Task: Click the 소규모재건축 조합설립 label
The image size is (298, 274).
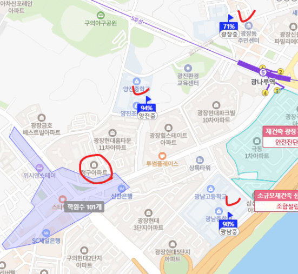Action: pos(276,201)
